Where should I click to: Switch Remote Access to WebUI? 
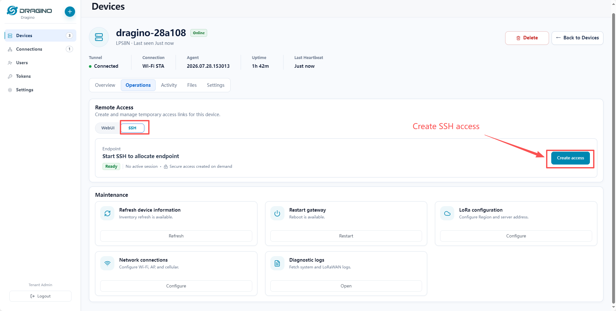pos(108,128)
